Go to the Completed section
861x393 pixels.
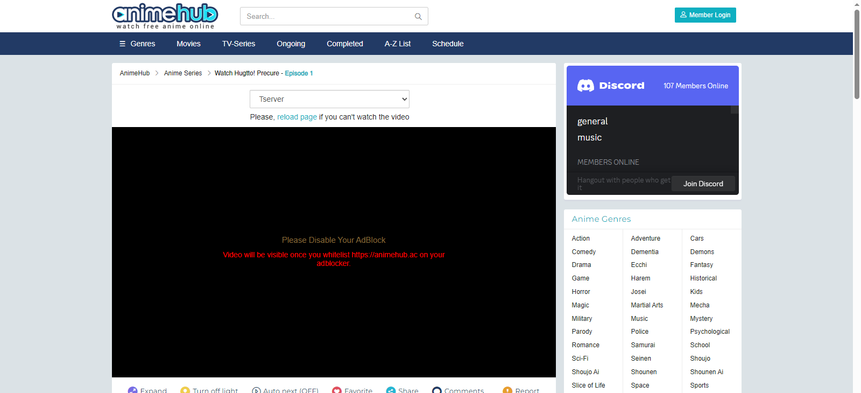[345, 44]
